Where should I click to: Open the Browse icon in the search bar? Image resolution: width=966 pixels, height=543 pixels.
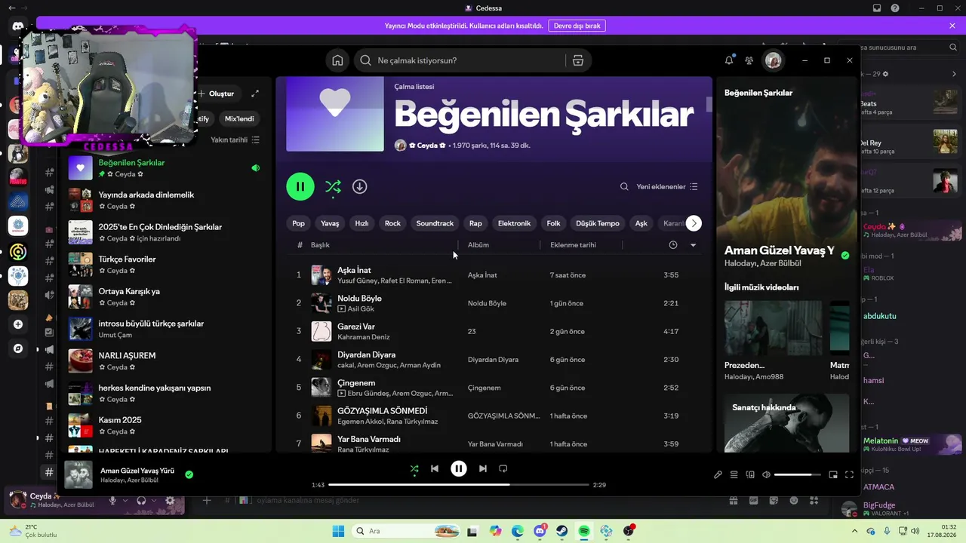pyautogui.click(x=578, y=60)
